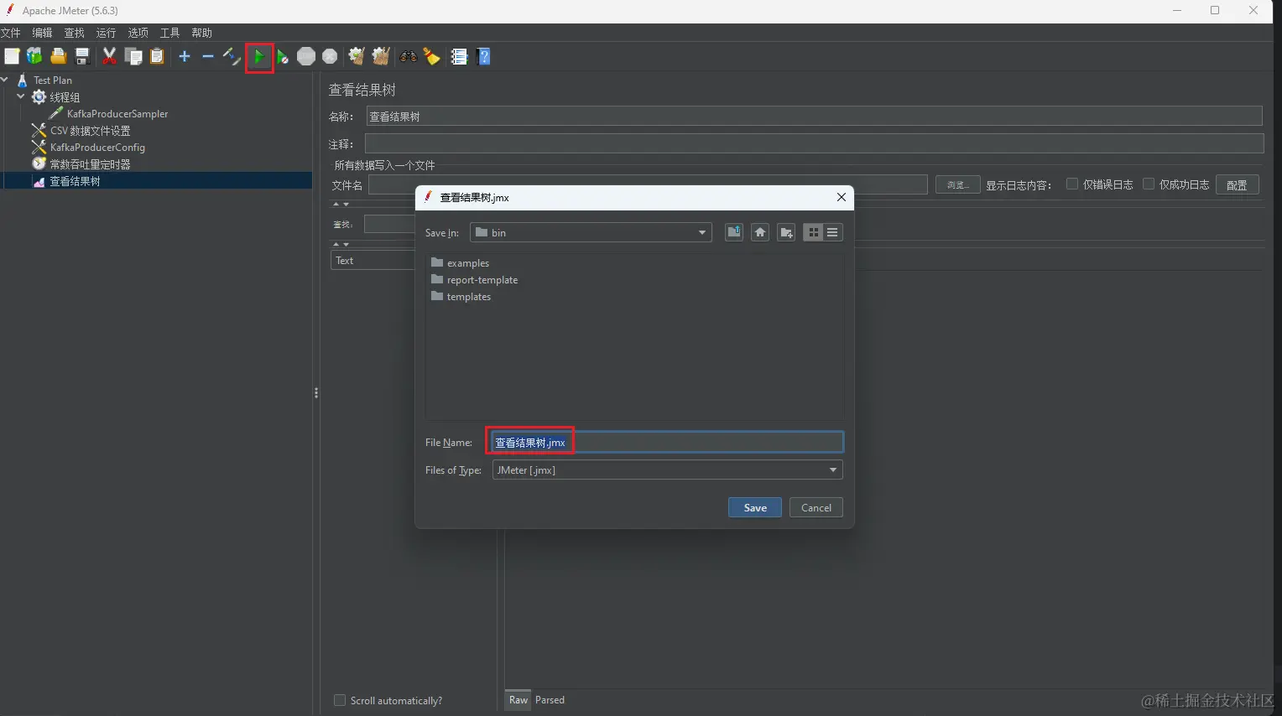Open the 文件 menu
This screenshot has width=1282, height=716.
10,33
